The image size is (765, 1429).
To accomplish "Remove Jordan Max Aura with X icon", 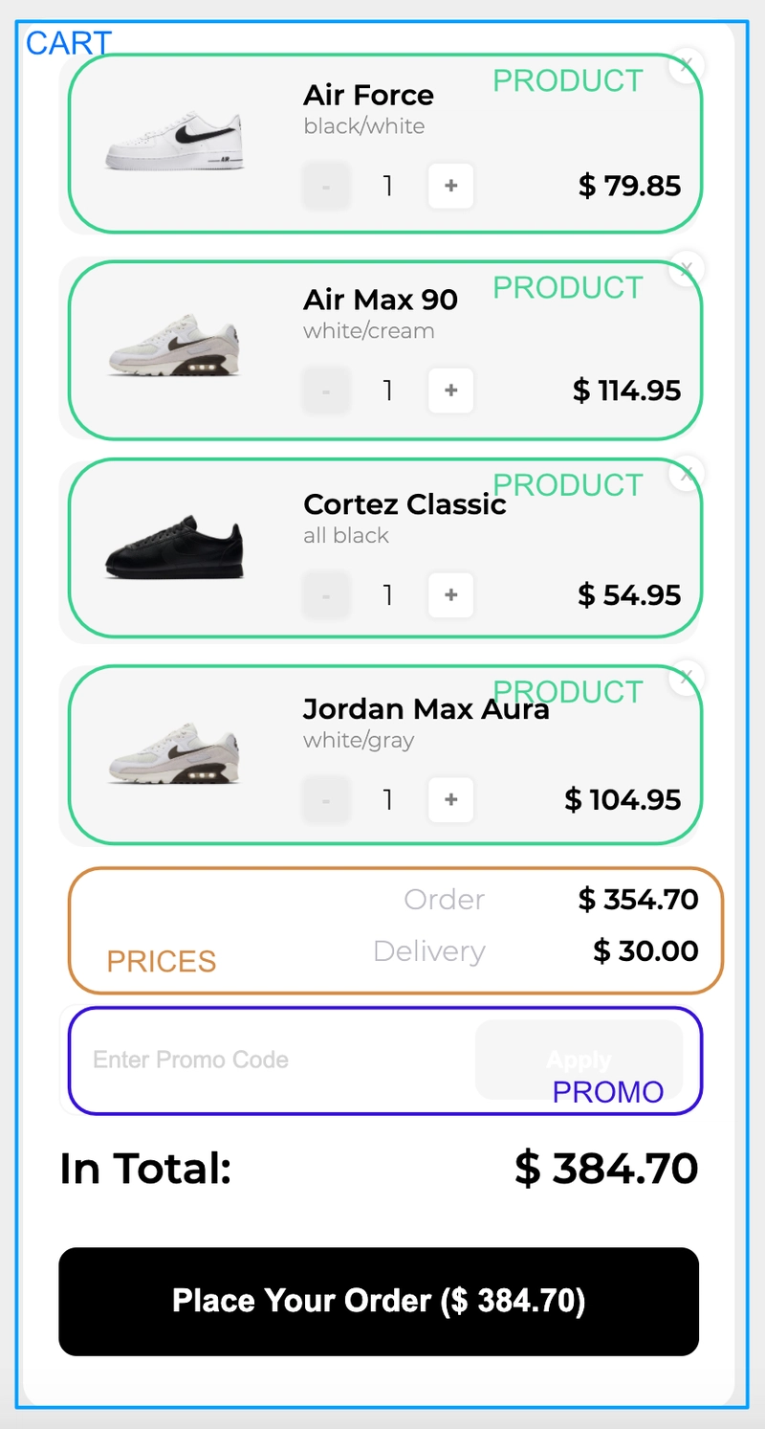I will pos(686,680).
